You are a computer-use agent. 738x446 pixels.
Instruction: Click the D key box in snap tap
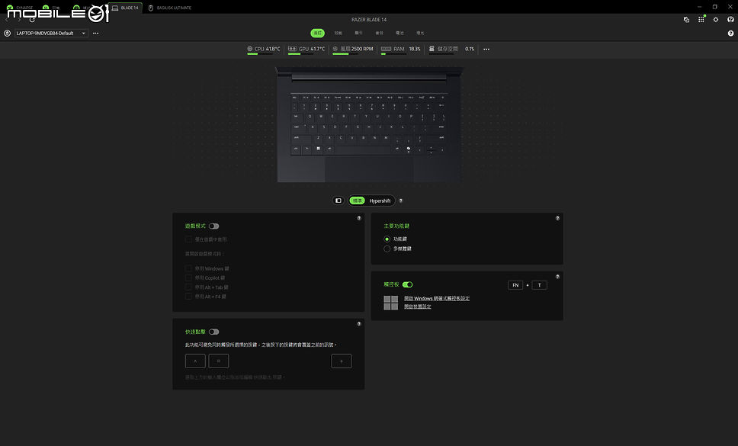(218, 361)
